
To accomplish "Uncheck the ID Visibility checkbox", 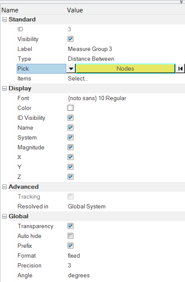I will [x=70, y=118].
